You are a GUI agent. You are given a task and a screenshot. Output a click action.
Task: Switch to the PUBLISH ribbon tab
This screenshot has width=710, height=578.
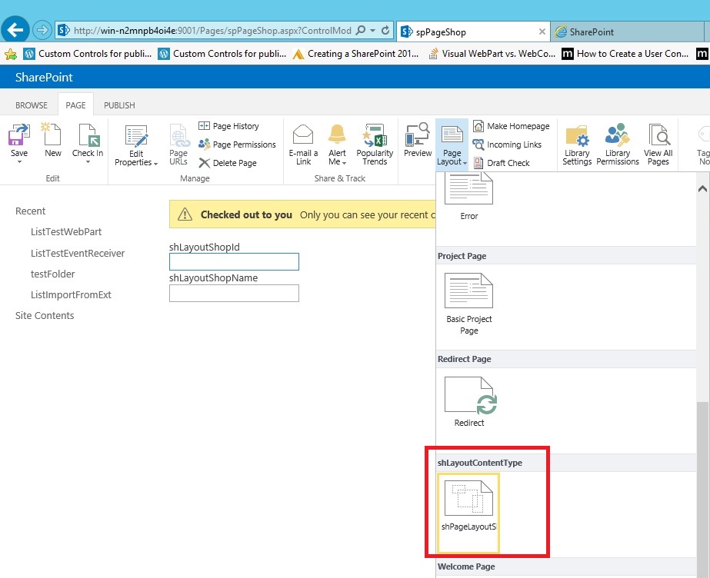[x=119, y=105]
